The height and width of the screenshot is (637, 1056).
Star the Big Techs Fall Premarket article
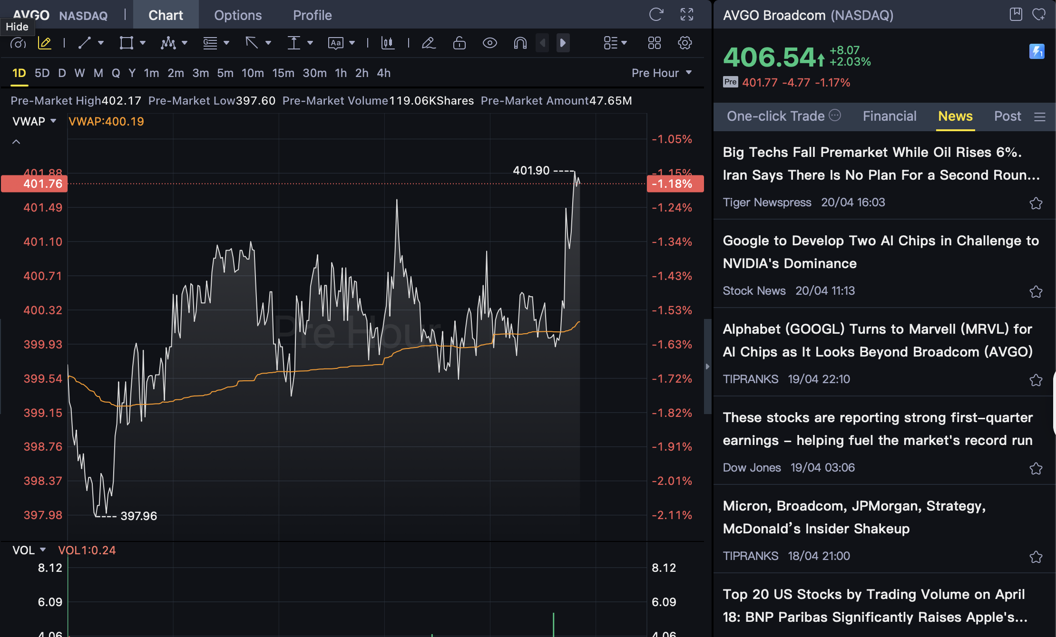click(x=1036, y=203)
